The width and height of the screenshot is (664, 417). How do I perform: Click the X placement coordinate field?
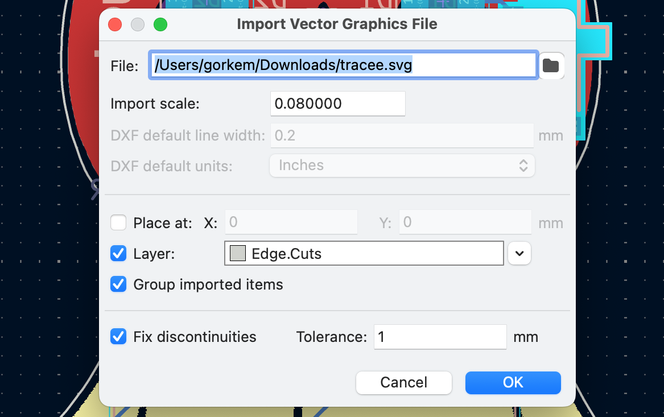[x=291, y=222]
